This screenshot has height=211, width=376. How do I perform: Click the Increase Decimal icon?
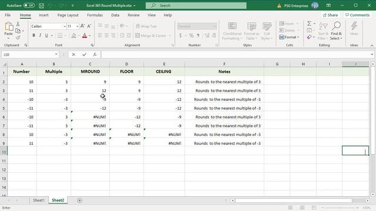207,36
